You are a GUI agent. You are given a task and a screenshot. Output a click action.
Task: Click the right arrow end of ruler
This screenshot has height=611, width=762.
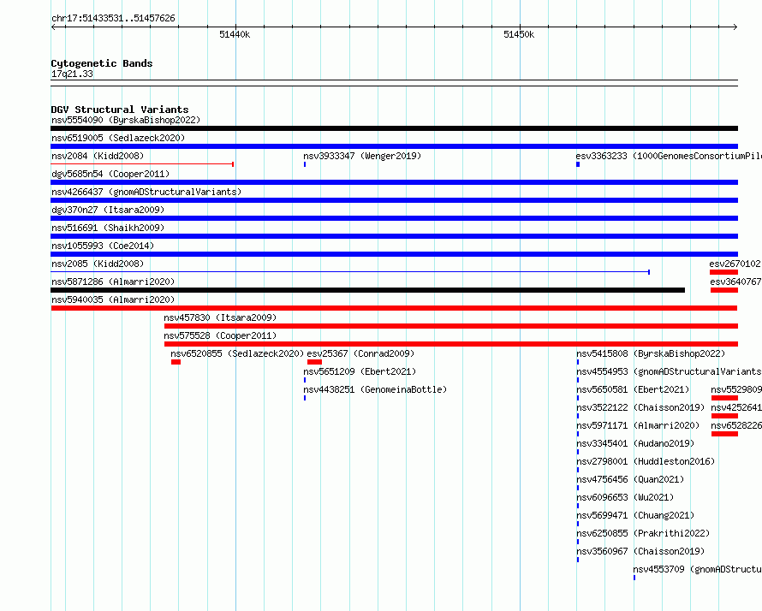[735, 27]
